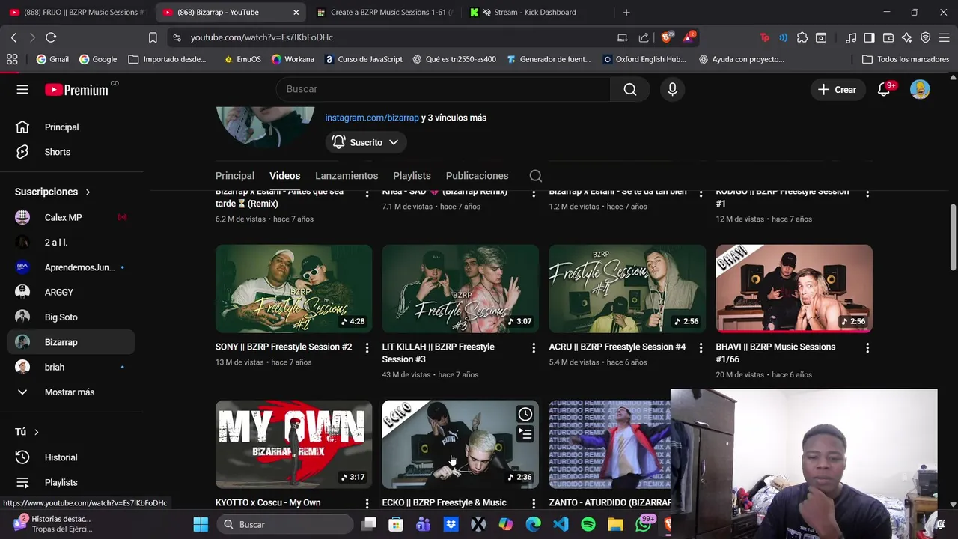Screen dimensions: 958x539
Task: Open instagram.com/bizarrap link
Action: tap(372, 118)
